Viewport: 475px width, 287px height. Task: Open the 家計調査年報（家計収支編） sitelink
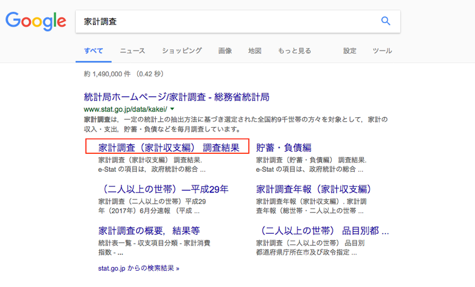314,189
